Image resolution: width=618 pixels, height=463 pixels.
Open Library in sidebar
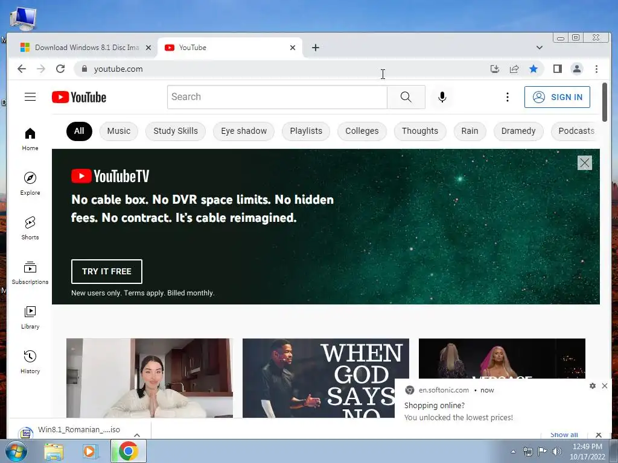click(x=30, y=317)
